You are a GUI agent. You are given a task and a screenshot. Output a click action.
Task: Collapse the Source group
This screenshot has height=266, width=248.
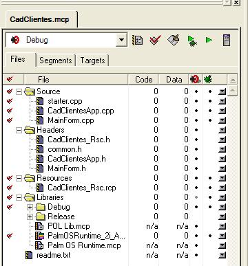[19, 91]
